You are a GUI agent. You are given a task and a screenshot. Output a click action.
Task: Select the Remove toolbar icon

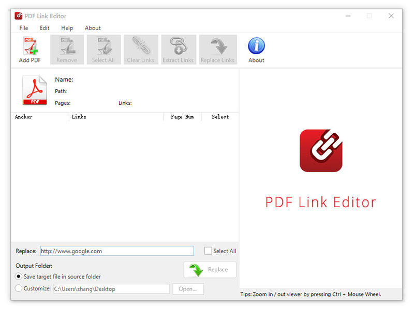(67, 49)
